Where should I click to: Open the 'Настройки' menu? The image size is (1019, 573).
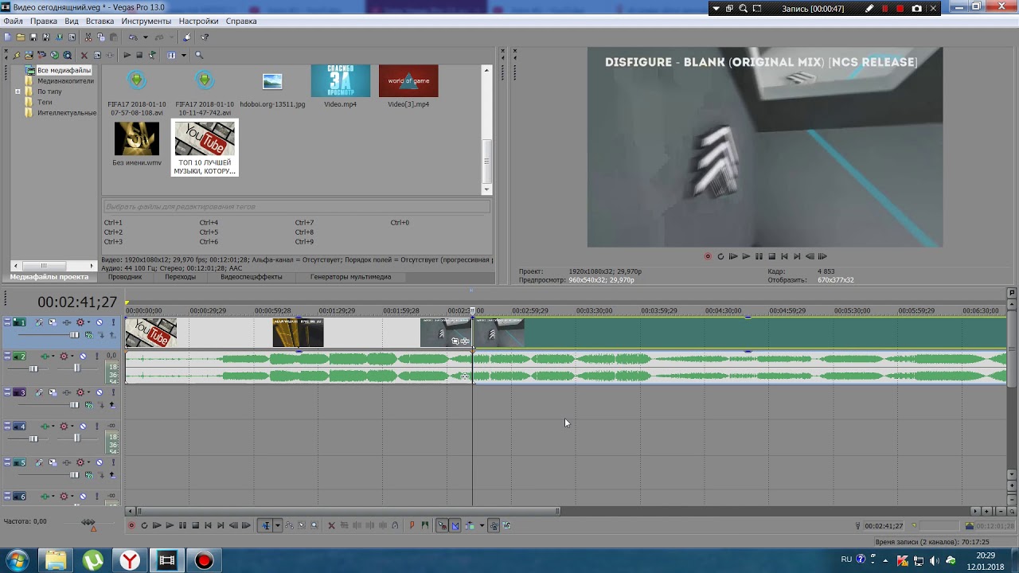198,21
